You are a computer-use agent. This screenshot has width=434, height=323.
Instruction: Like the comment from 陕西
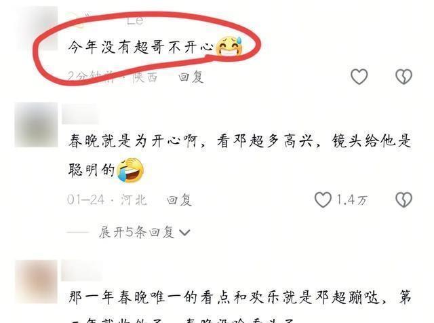[359, 76]
